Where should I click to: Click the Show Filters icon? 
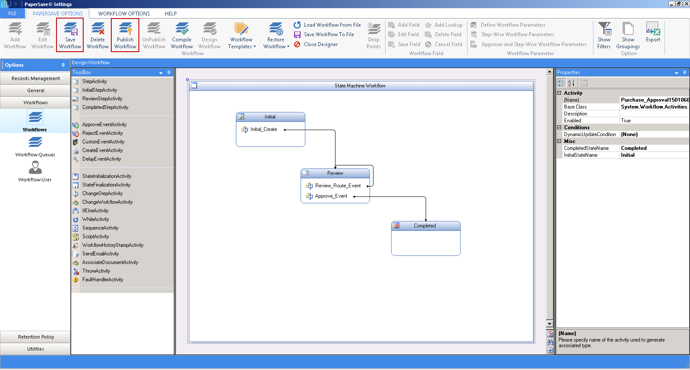tap(604, 35)
